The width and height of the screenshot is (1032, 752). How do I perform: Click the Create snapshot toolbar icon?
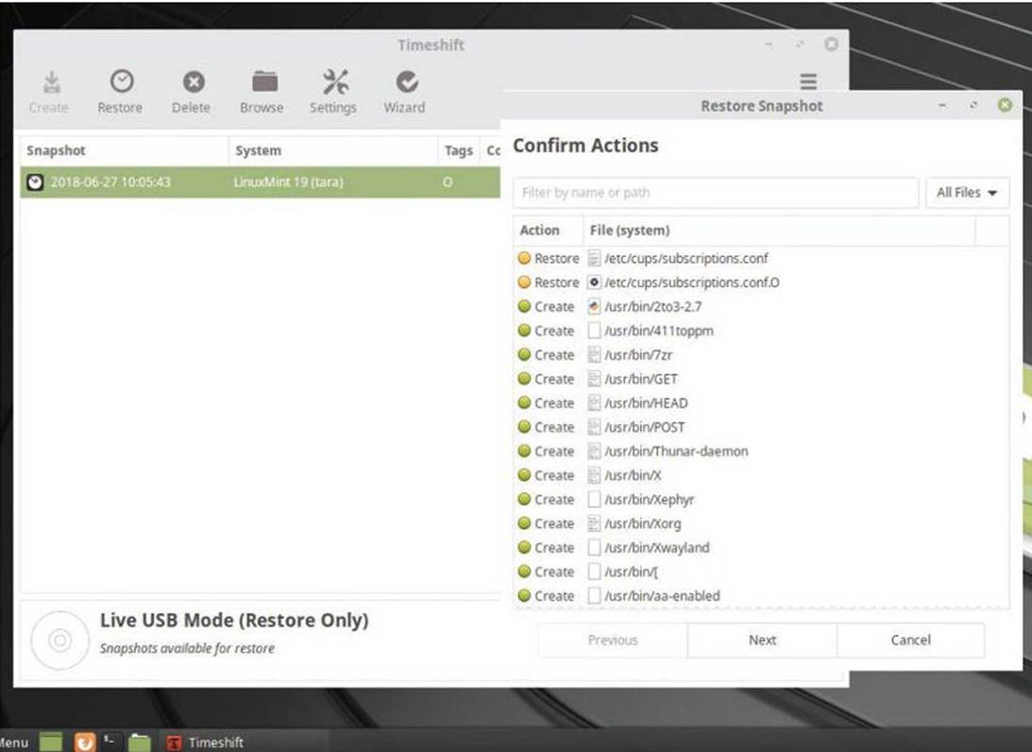pyautogui.click(x=51, y=81)
